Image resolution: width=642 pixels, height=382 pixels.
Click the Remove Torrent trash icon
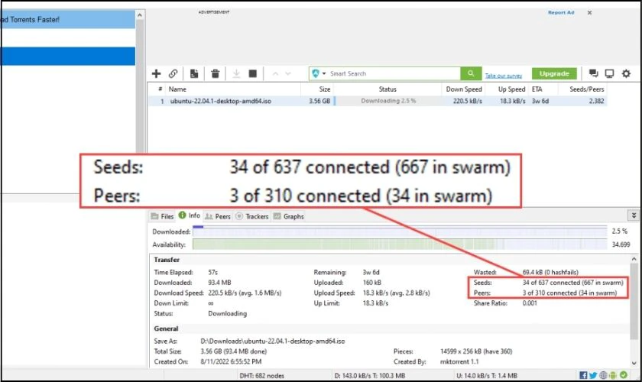point(215,73)
